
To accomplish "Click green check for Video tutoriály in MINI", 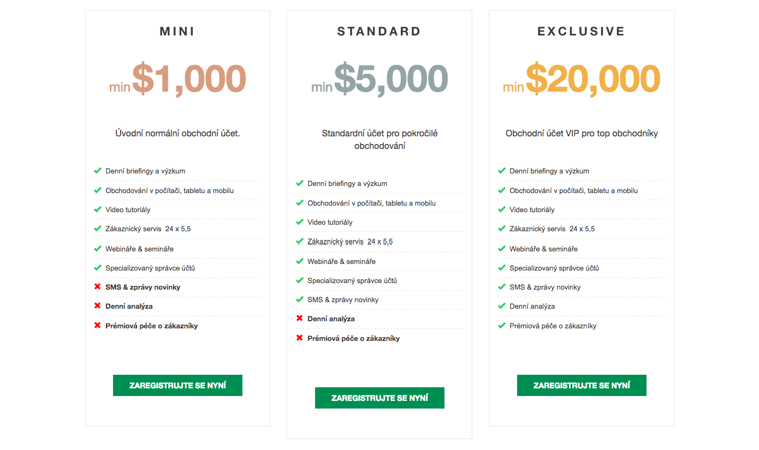I will click(x=98, y=209).
